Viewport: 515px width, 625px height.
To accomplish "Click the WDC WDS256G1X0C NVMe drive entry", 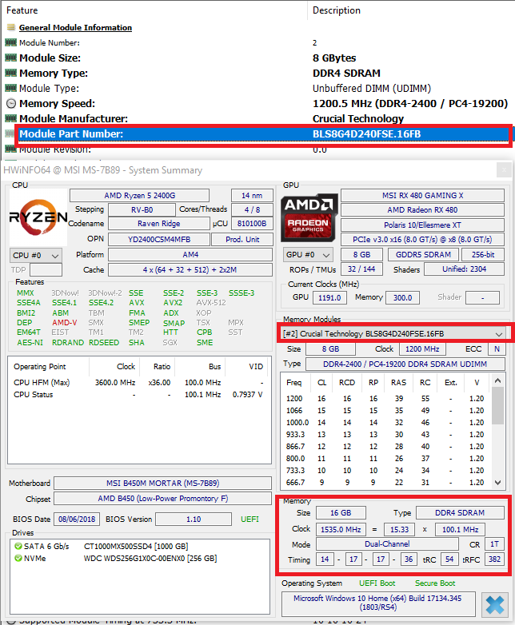I will [150, 558].
